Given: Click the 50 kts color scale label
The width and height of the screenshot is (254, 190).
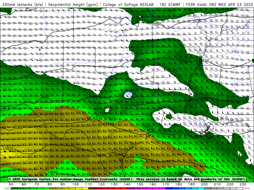Looking at the screenshot, I should click(x=11, y=184).
